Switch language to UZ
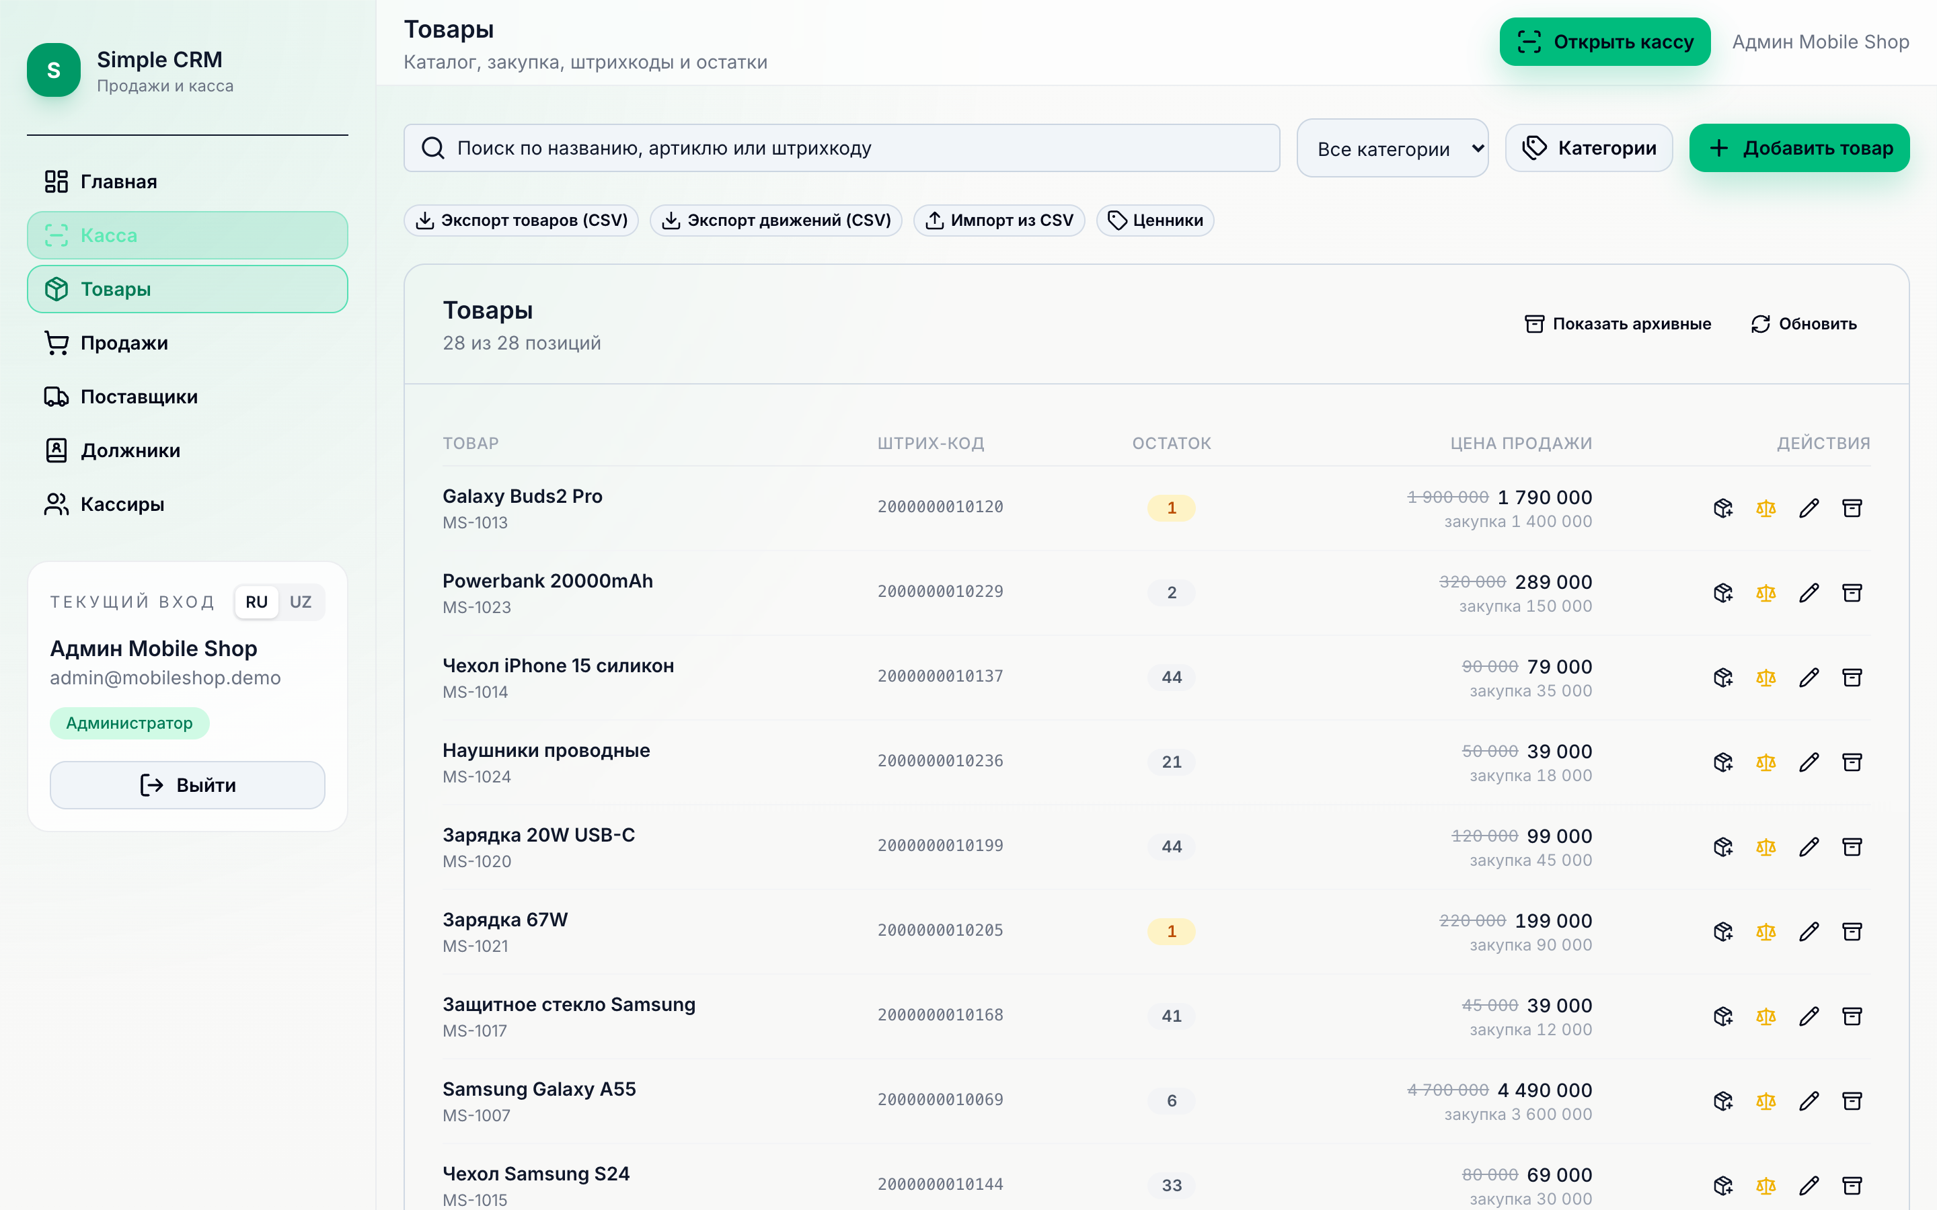1937x1210 pixels. coord(300,602)
